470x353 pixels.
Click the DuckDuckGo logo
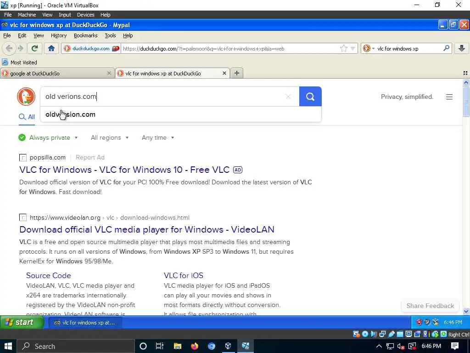click(x=26, y=97)
